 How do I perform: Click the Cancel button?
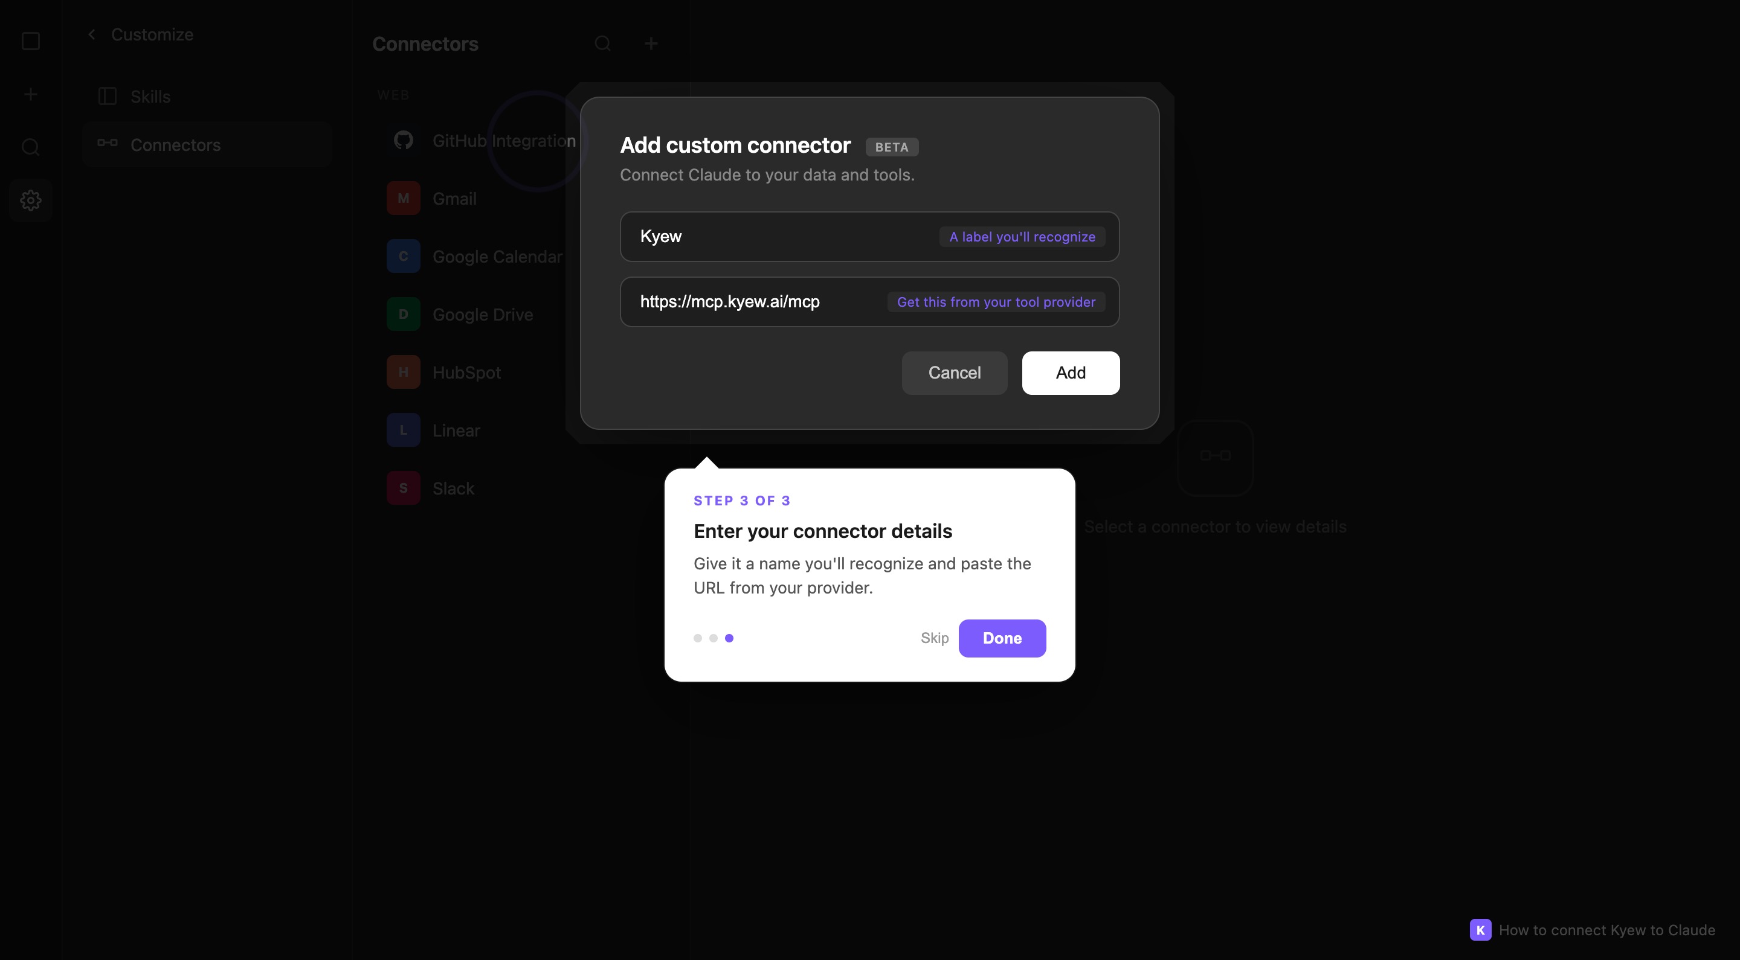pos(955,373)
